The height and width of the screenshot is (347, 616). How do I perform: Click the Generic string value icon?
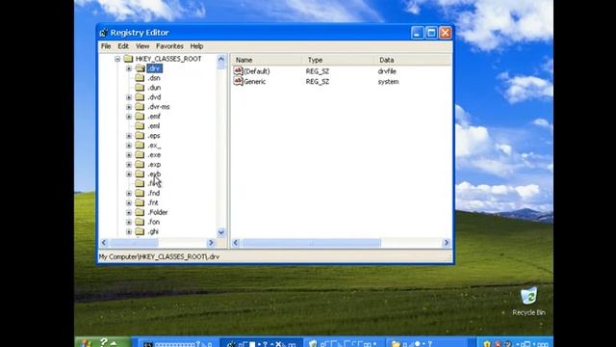[x=238, y=81]
